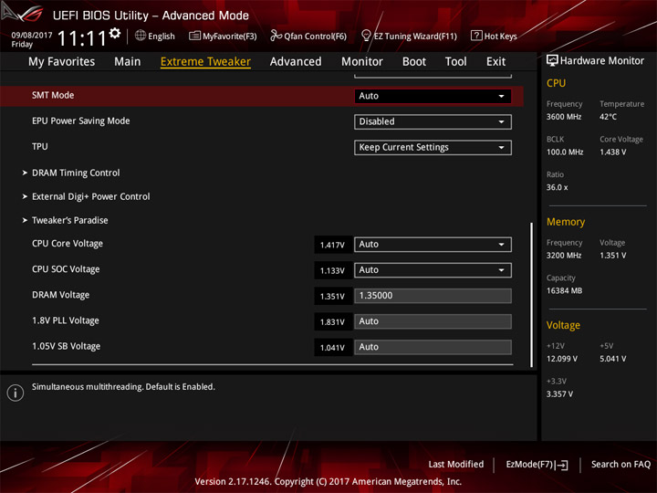Viewport: 657px width, 493px height.
Task: Click Last Modified
Action: tap(456, 465)
